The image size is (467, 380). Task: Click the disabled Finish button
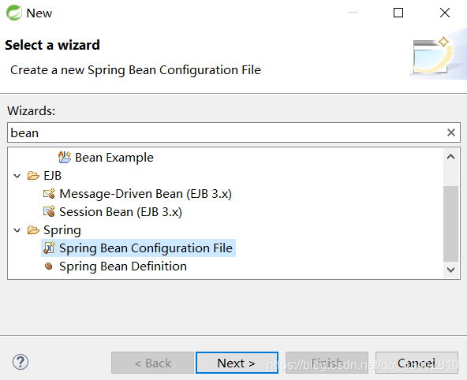point(327,363)
